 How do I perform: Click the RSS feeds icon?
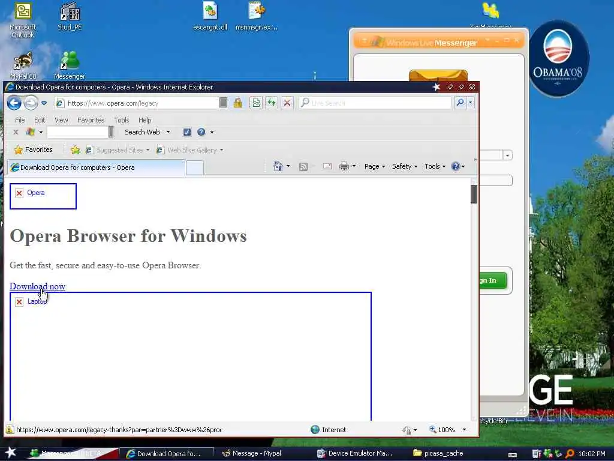[303, 167]
